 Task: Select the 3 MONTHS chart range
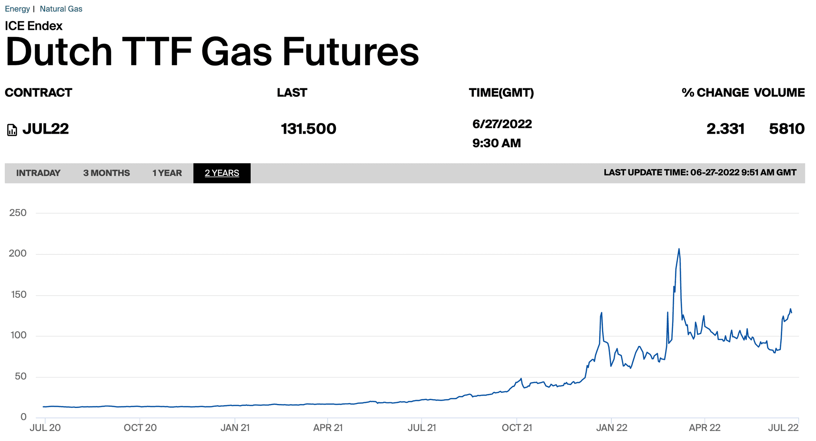click(106, 173)
